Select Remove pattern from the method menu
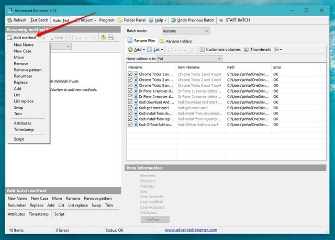 pyautogui.click(x=28, y=70)
